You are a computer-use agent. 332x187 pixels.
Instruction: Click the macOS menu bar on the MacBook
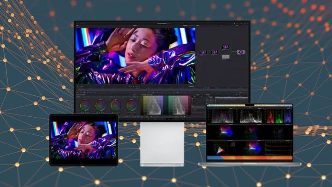point(250,105)
